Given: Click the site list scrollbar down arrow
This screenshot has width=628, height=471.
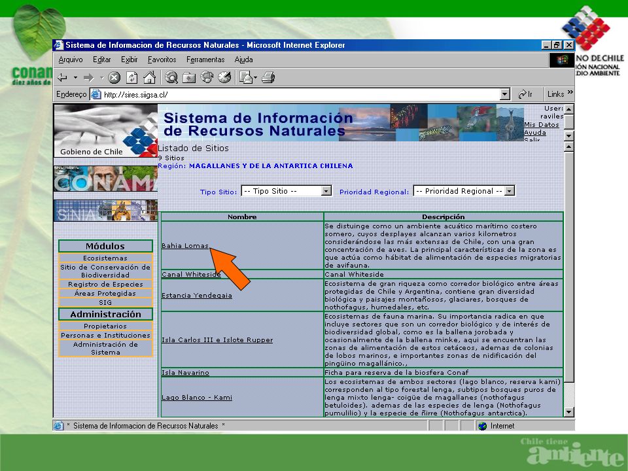Looking at the screenshot, I should [x=568, y=412].
